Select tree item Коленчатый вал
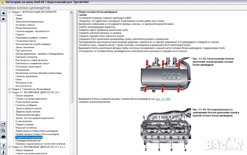Viewport: 247px width, 155px height. [x=24, y=121]
